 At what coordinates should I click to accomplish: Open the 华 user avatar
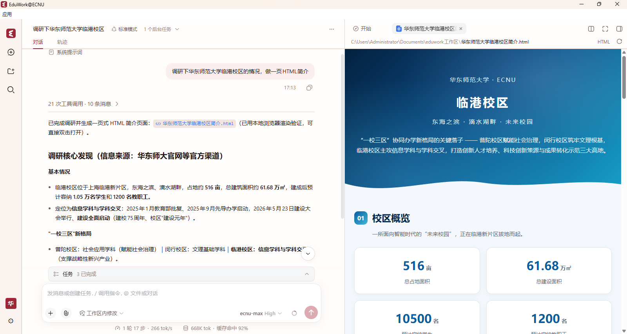pyautogui.click(x=11, y=303)
